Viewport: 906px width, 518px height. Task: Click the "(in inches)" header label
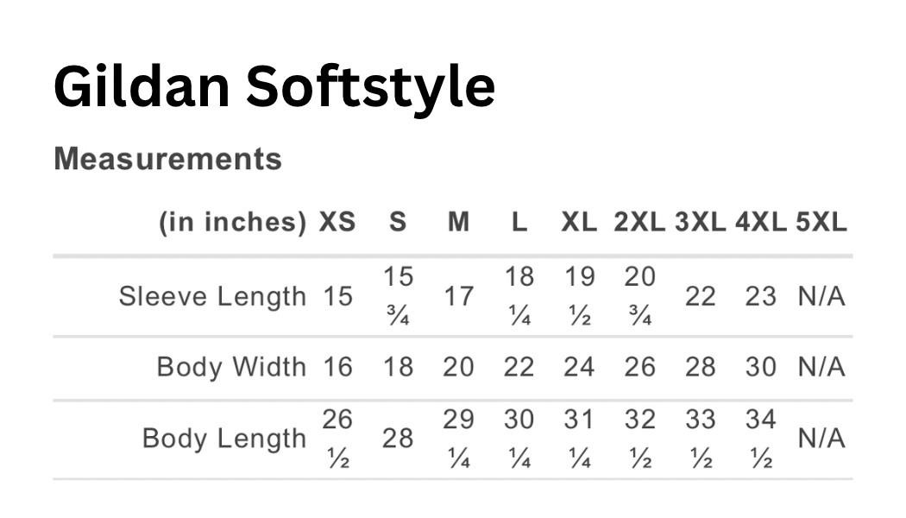tap(232, 222)
